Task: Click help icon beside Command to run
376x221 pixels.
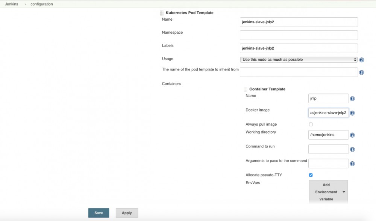Action: click(352, 149)
